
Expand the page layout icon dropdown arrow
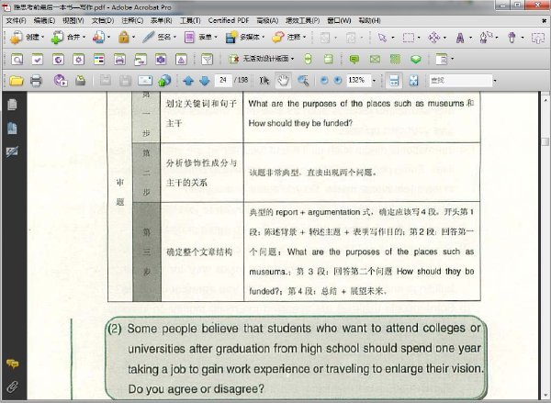(452, 59)
